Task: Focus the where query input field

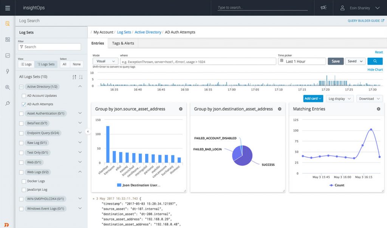Action: click(198, 62)
